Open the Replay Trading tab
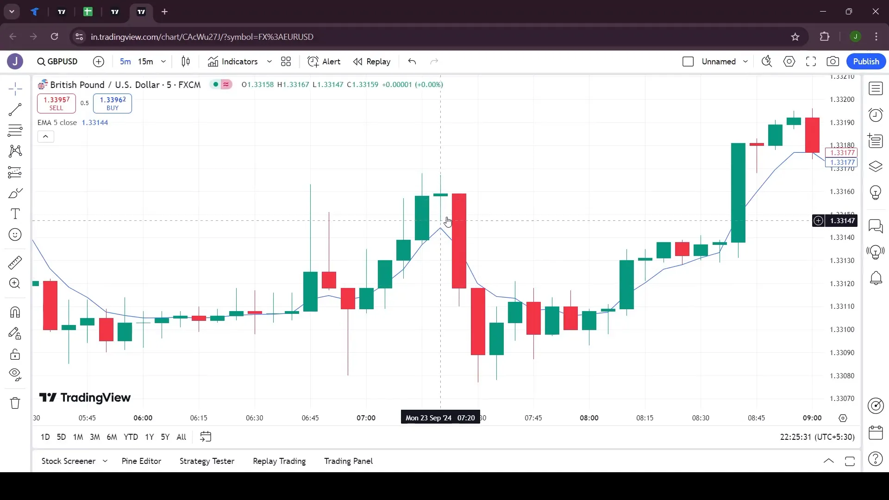The width and height of the screenshot is (889, 500). click(279, 461)
